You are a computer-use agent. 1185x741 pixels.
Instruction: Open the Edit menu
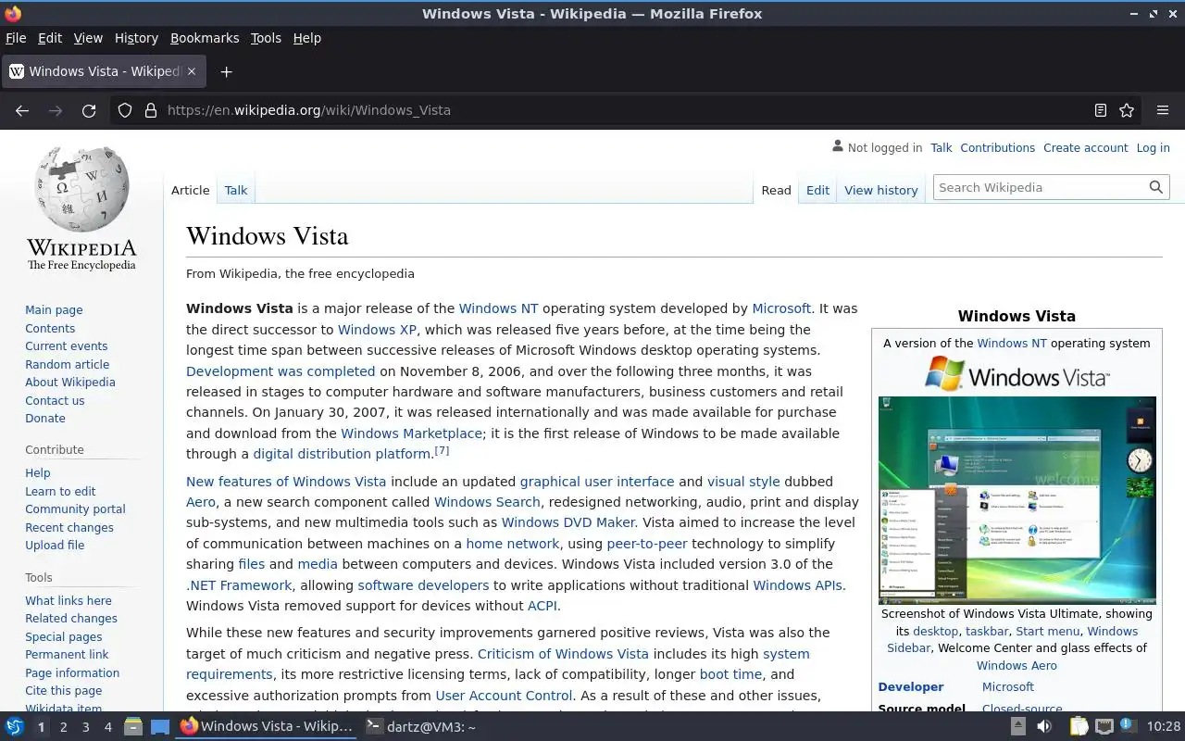(x=50, y=38)
